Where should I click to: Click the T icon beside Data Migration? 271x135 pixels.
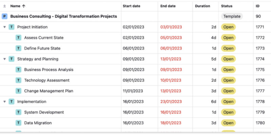pyautogui.click(x=18, y=123)
